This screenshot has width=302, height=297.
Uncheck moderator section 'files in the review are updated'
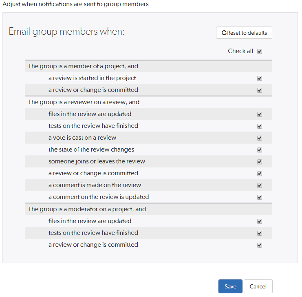pos(260,221)
